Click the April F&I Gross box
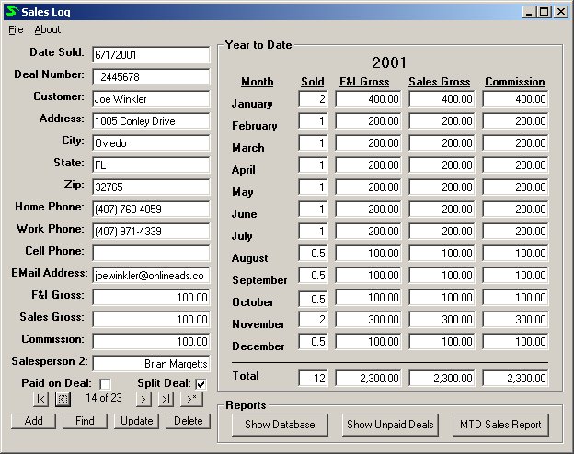This screenshot has height=454, width=574. coord(368,165)
